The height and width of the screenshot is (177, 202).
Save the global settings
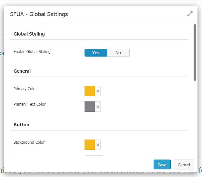coord(162,165)
